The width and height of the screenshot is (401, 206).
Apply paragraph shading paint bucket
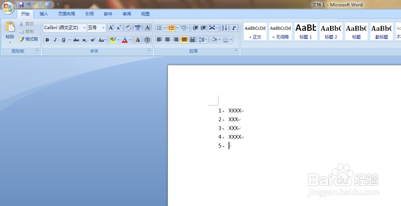[214, 40]
